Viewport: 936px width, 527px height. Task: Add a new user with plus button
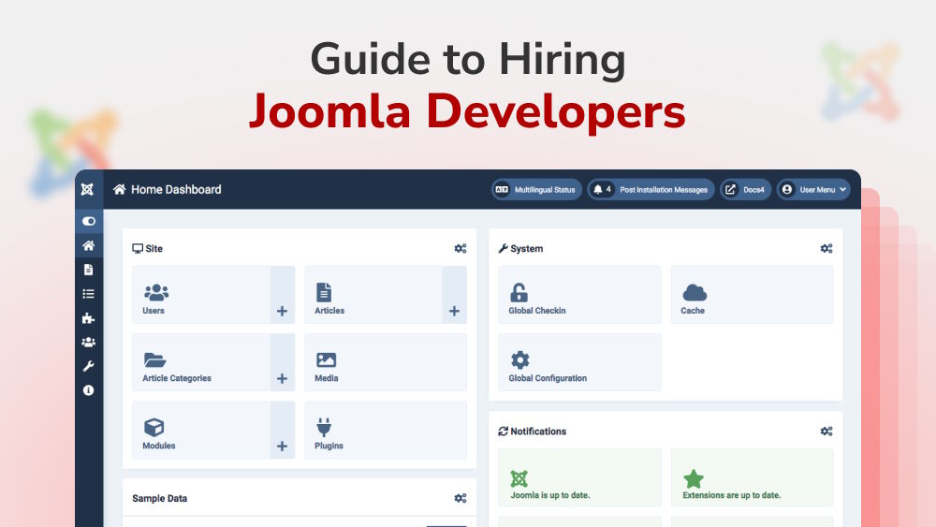click(x=283, y=295)
